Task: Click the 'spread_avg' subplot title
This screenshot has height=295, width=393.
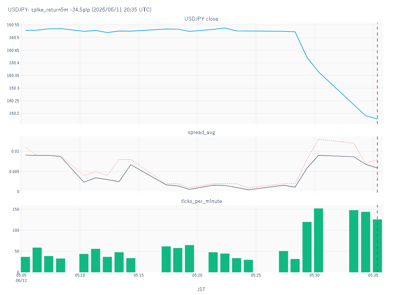Action: point(201,132)
